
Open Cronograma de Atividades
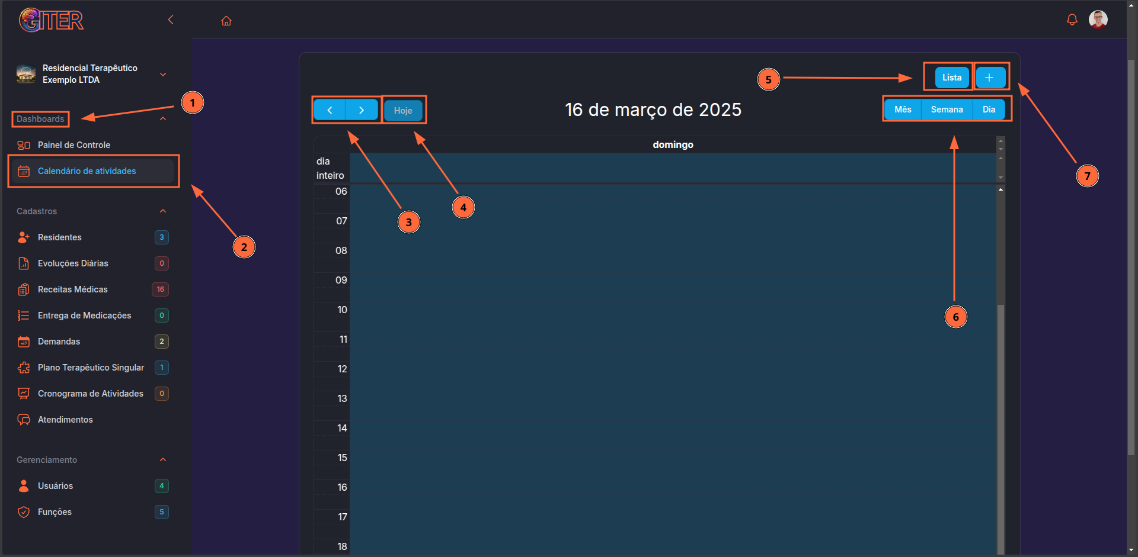(91, 394)
